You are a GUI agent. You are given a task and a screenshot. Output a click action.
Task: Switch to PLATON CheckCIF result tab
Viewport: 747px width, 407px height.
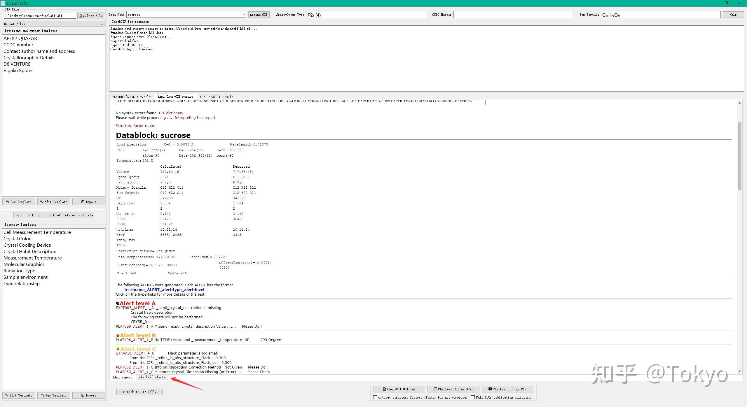[131, 97]
